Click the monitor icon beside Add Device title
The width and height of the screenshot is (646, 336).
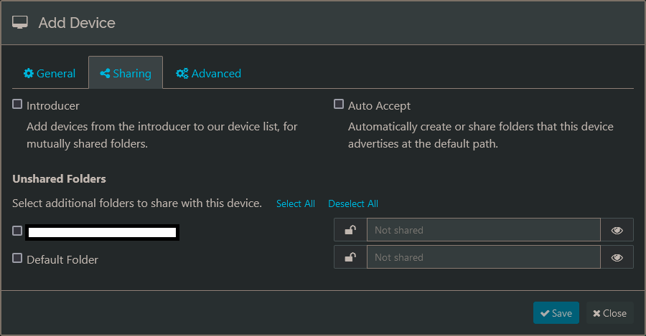coord(20,23)
